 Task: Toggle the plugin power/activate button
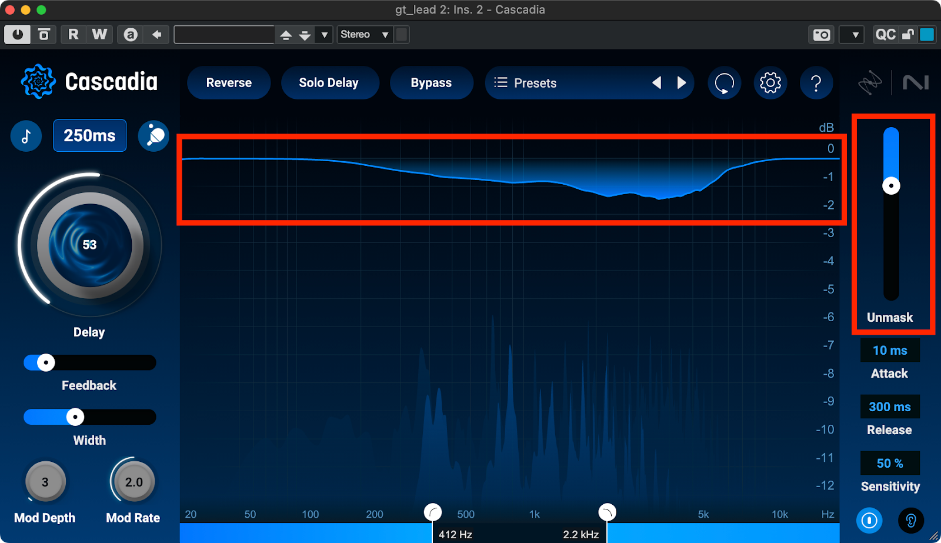coord(18,35)
